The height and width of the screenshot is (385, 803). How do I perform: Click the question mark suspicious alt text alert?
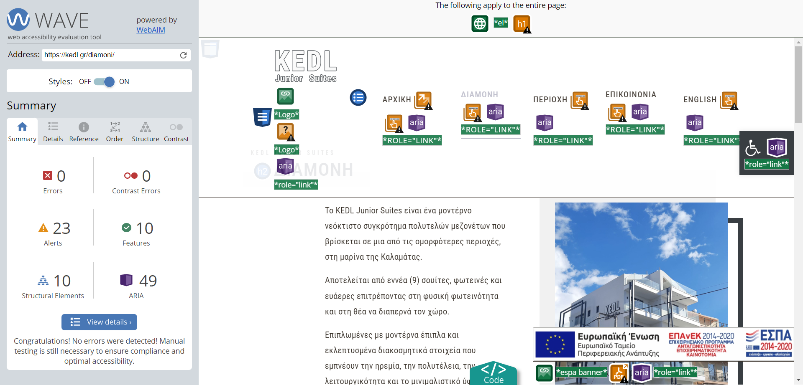[286, 132]
